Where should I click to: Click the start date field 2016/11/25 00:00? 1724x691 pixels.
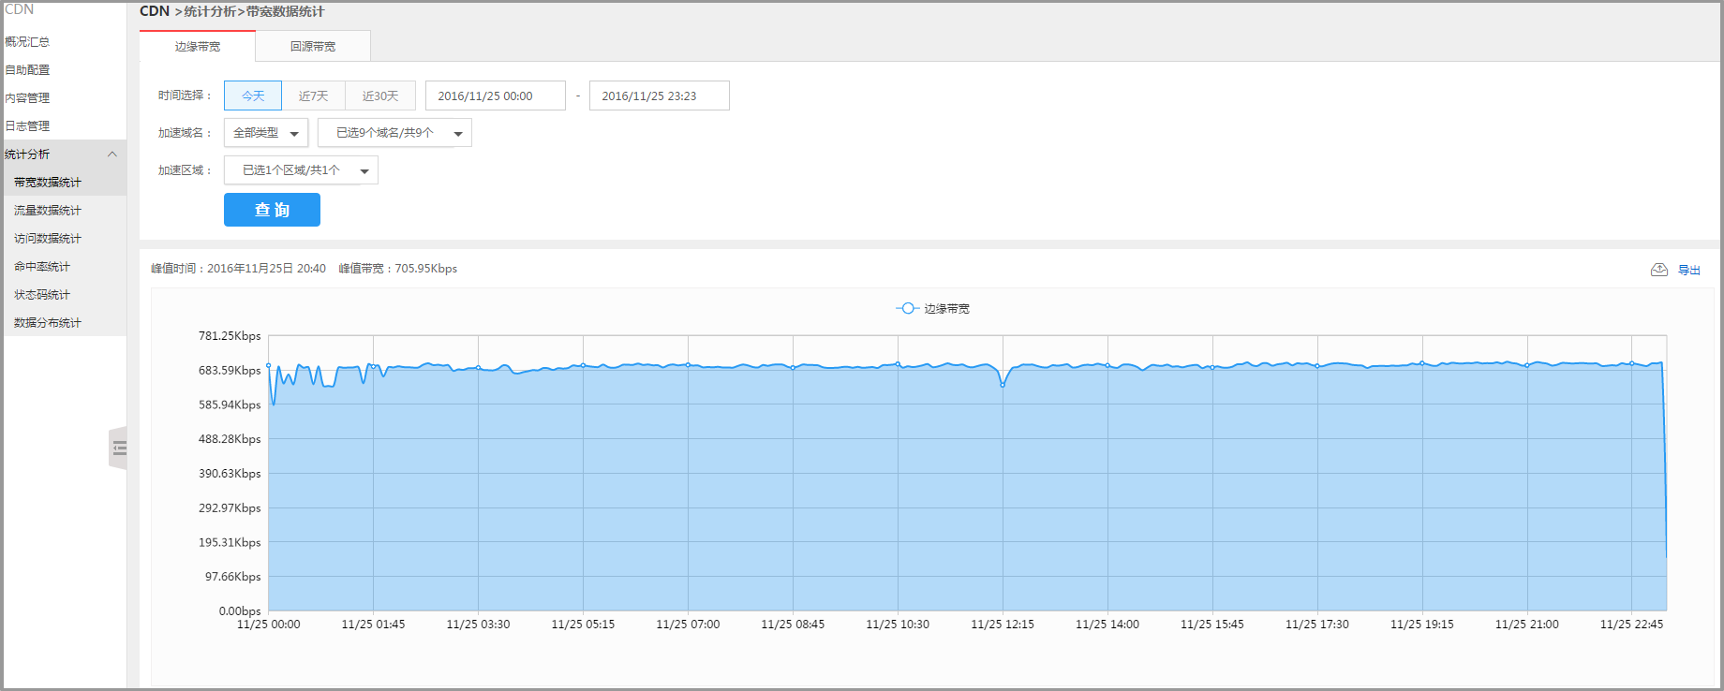495,96
